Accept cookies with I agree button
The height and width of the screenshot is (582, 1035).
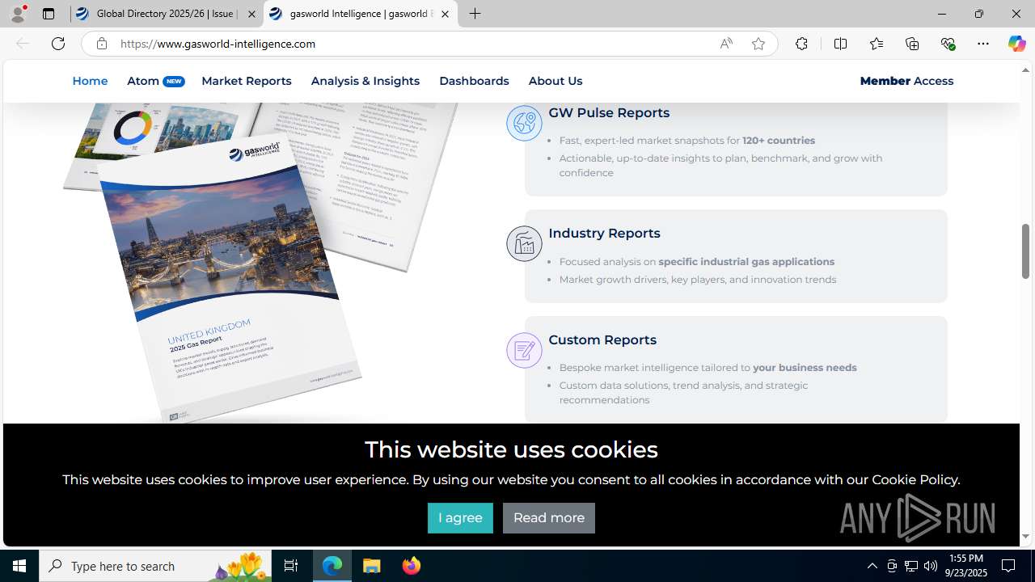[x=460, y=518]
